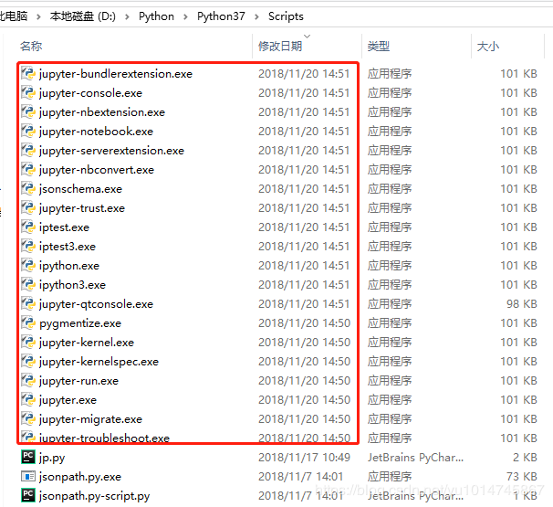Click the jupyter-migrate.exe file icon
This screenshot has width=553, height=507.
point(28,418)
